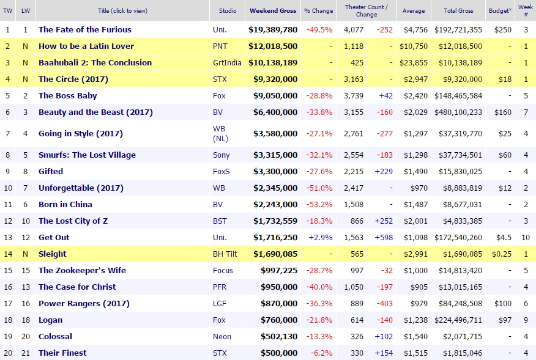Viewport: 536px width, 360px height.
Task: Select the +2.9% change value for Get Out
Action: click(x=320, y=237)
